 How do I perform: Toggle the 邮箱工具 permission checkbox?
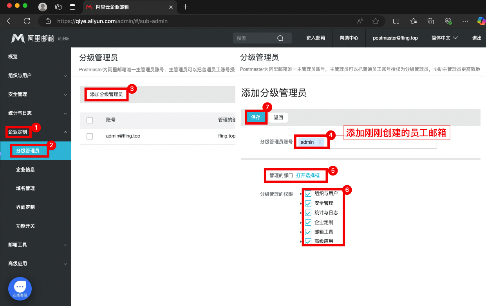coord(308,232)
